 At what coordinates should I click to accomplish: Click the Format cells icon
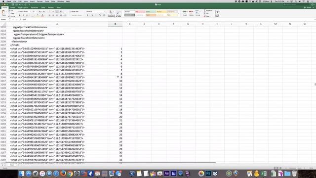tap(197, 13)
